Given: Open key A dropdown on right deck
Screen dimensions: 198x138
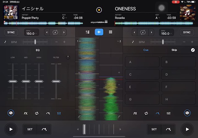Looking at the screenshot, I should pos(157,18).
